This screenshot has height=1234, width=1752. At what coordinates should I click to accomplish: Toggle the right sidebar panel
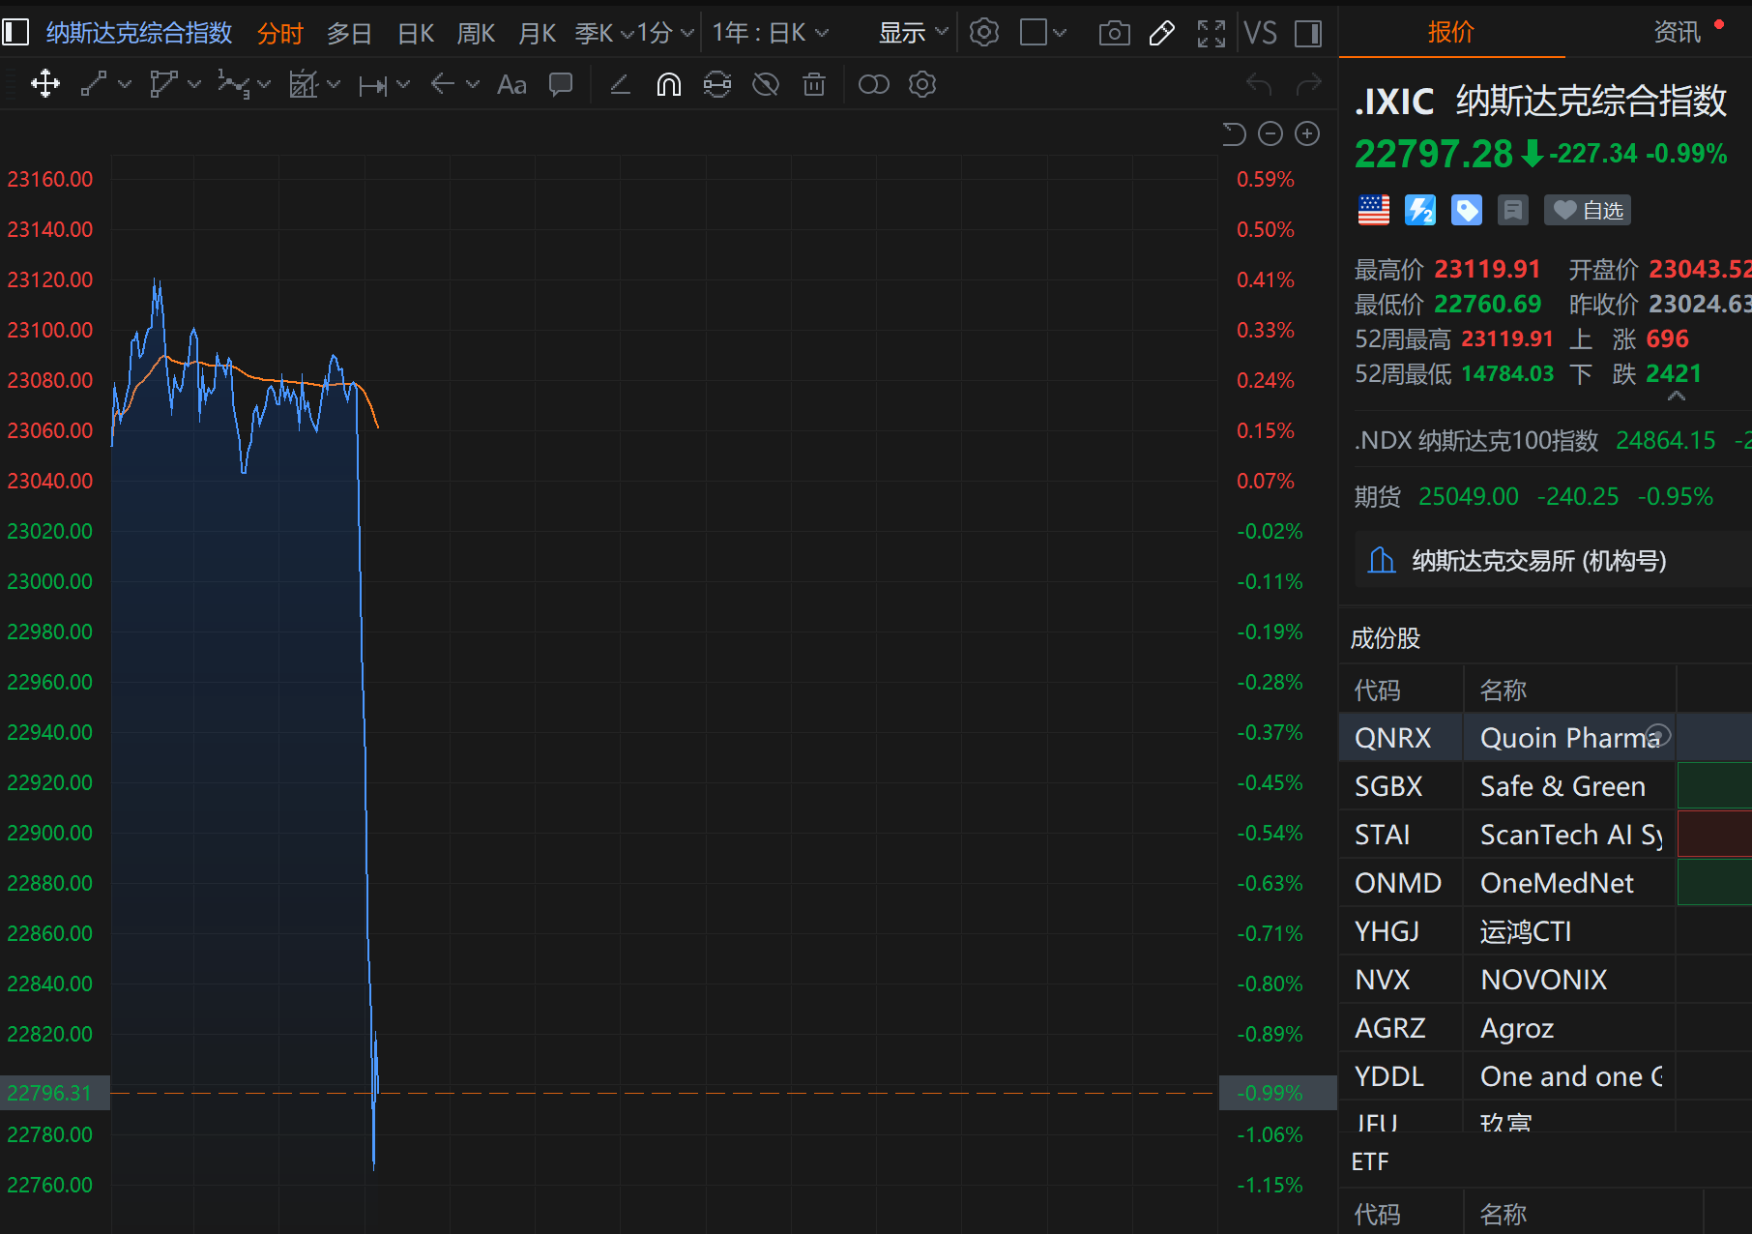coord(1308,34)
